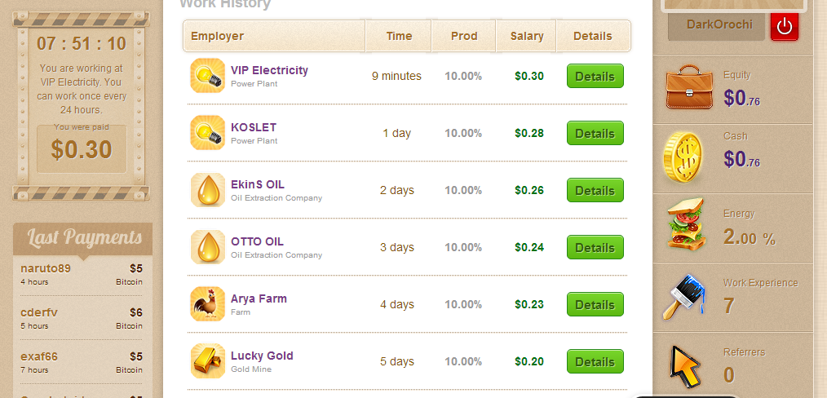This screenshot has height=398, width=827.
Task: Click the Equity briefcase icon
Action: (689, 88)
